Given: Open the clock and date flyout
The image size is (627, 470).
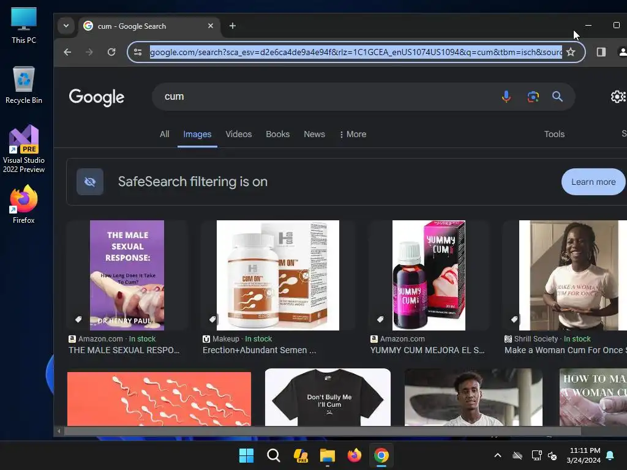Looking at the screenshot, I should click(x=584, y=455).
